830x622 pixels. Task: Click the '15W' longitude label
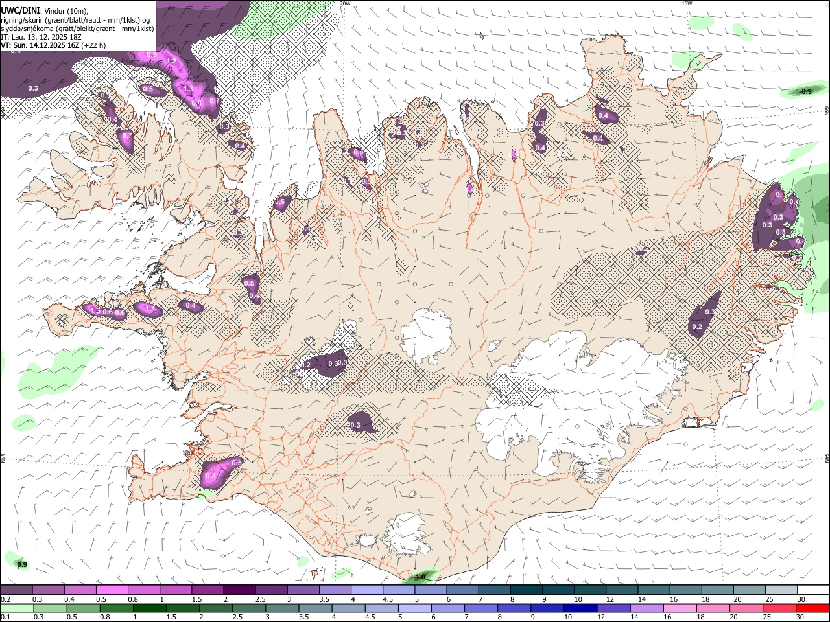pyautogui.click(x=686, y=3)
